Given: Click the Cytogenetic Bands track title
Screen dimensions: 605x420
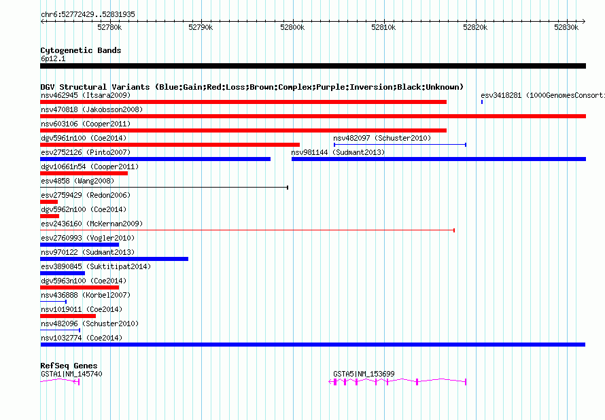Looking at the screenshot, I should 81,50.
